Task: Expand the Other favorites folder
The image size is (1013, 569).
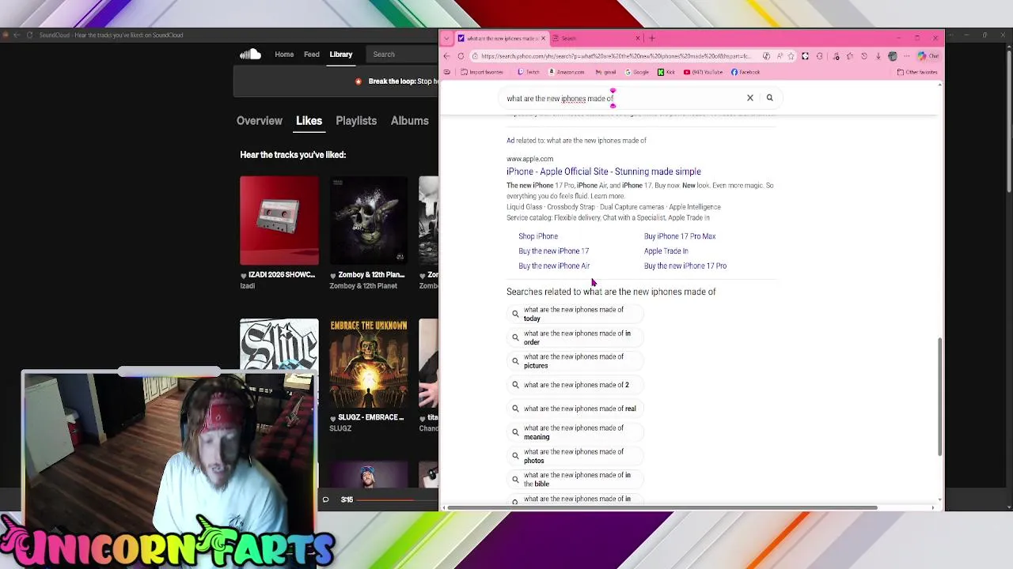Action: click(917, 72)
